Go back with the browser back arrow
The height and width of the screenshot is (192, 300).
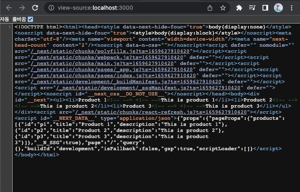[9, 8]
